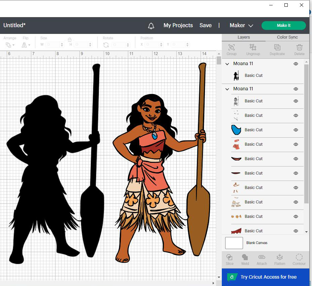
Task: Collapse the Moana 11 group with colored layers
Action: [227, 89]
